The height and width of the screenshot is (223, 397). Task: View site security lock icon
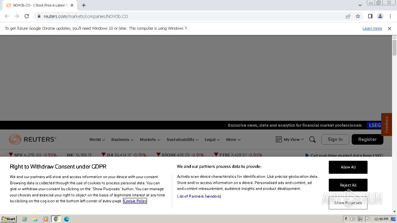(x=39, y=16)
